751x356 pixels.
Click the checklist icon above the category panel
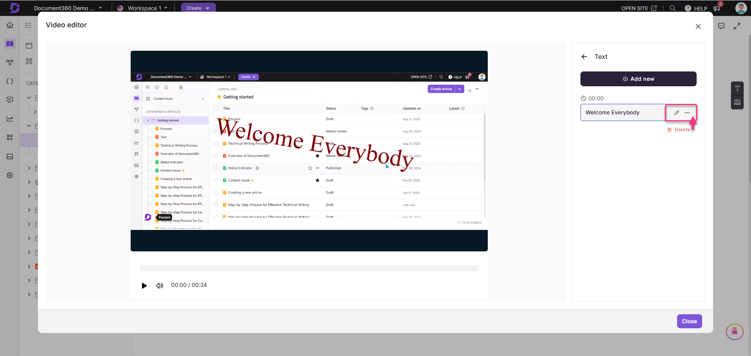point(28,25)
